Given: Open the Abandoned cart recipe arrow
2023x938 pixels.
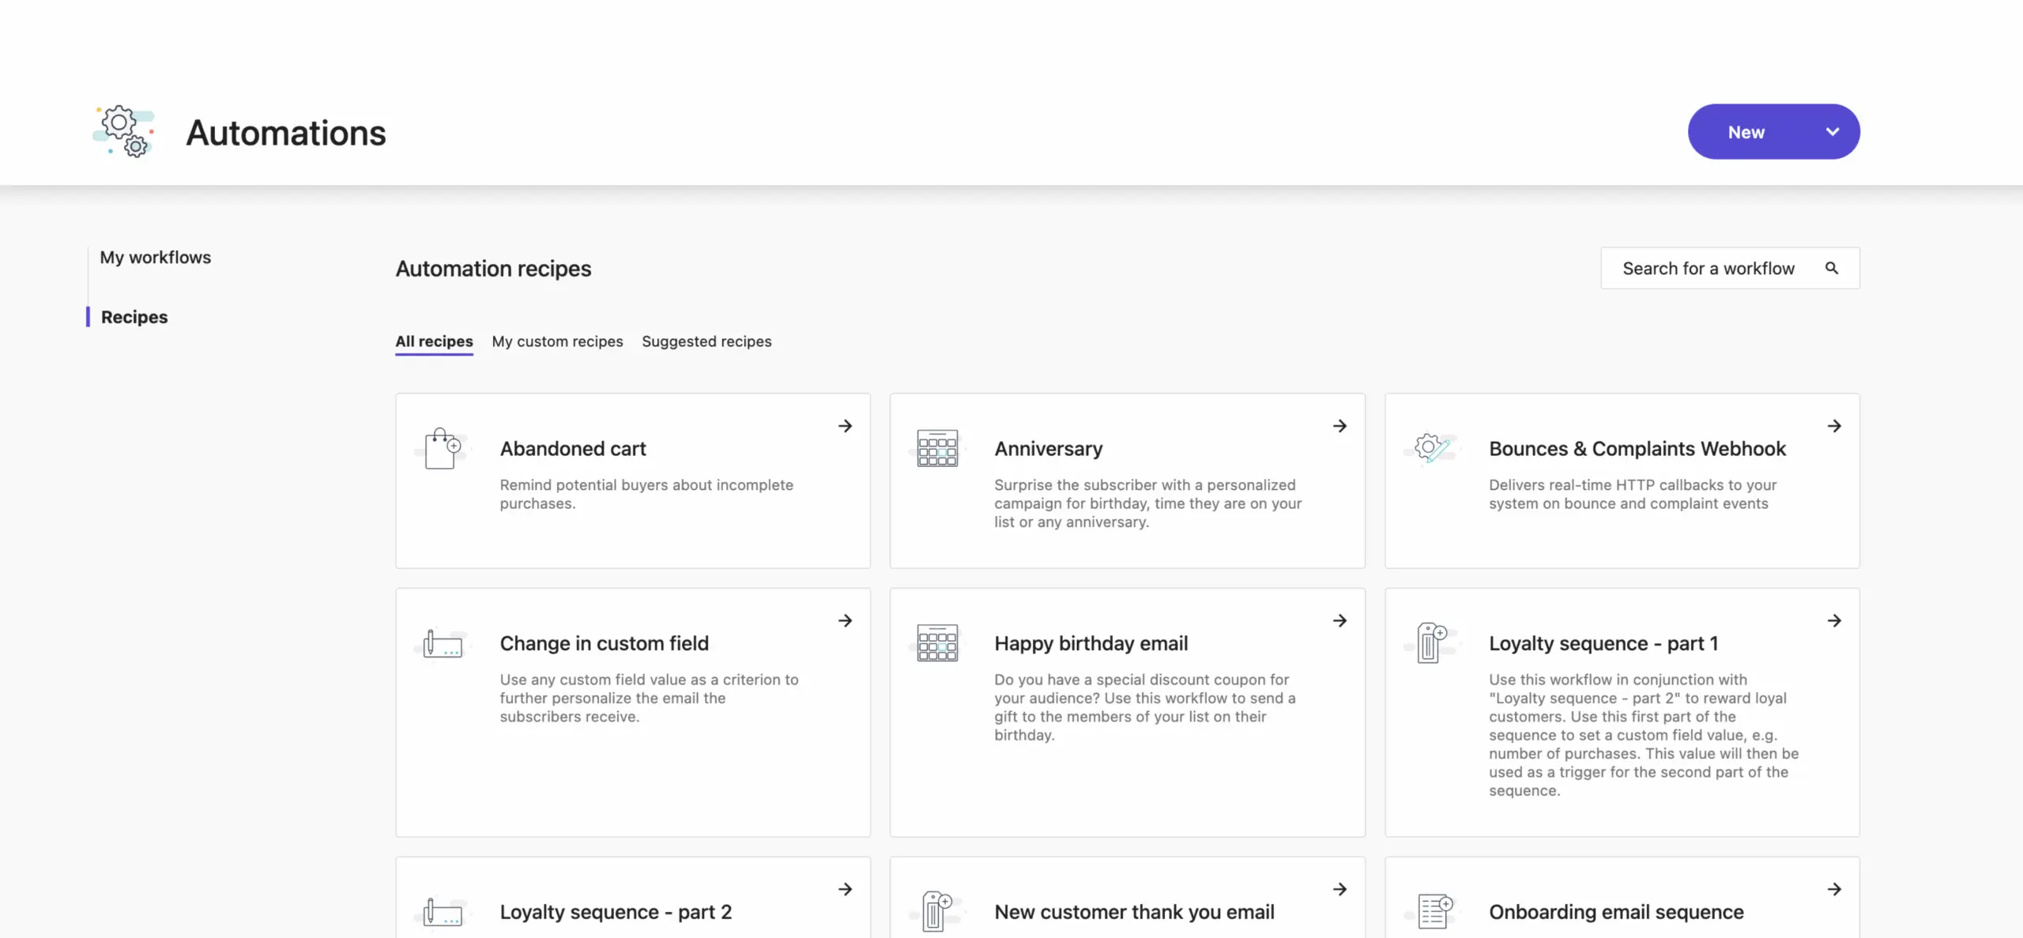Looking at the screenshot, I should (x=845, y=426).
